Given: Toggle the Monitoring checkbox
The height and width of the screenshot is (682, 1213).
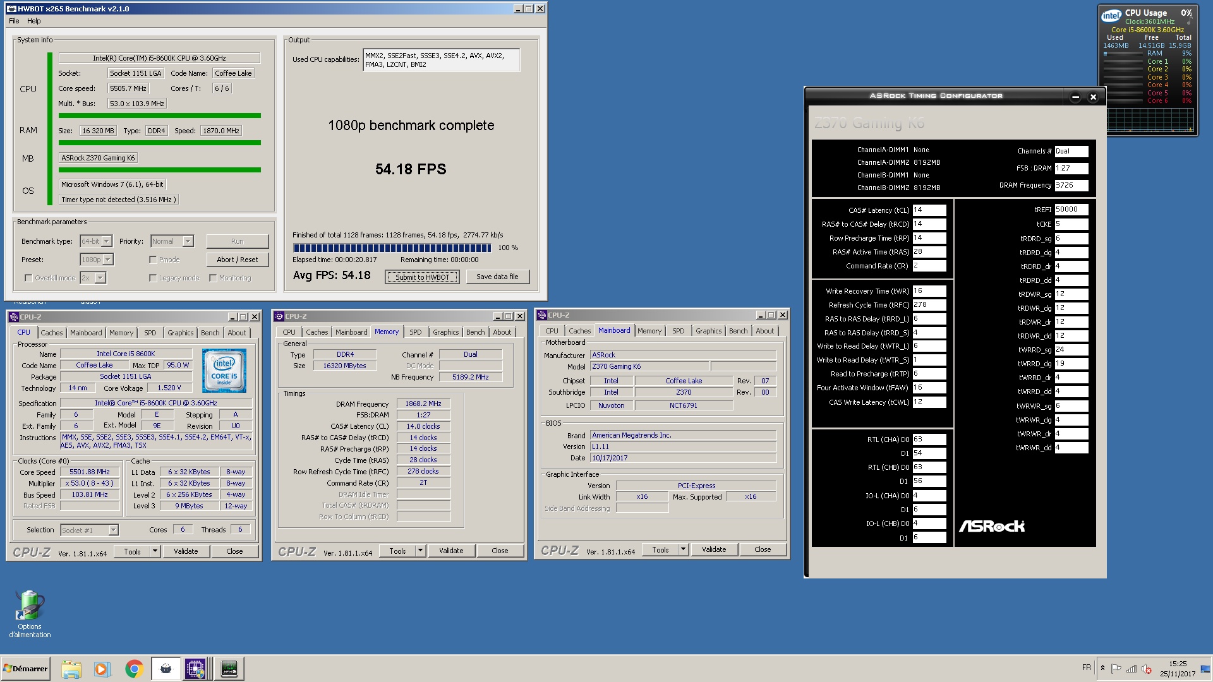Looking at the screenshot, I should click(x=213, y=278).
